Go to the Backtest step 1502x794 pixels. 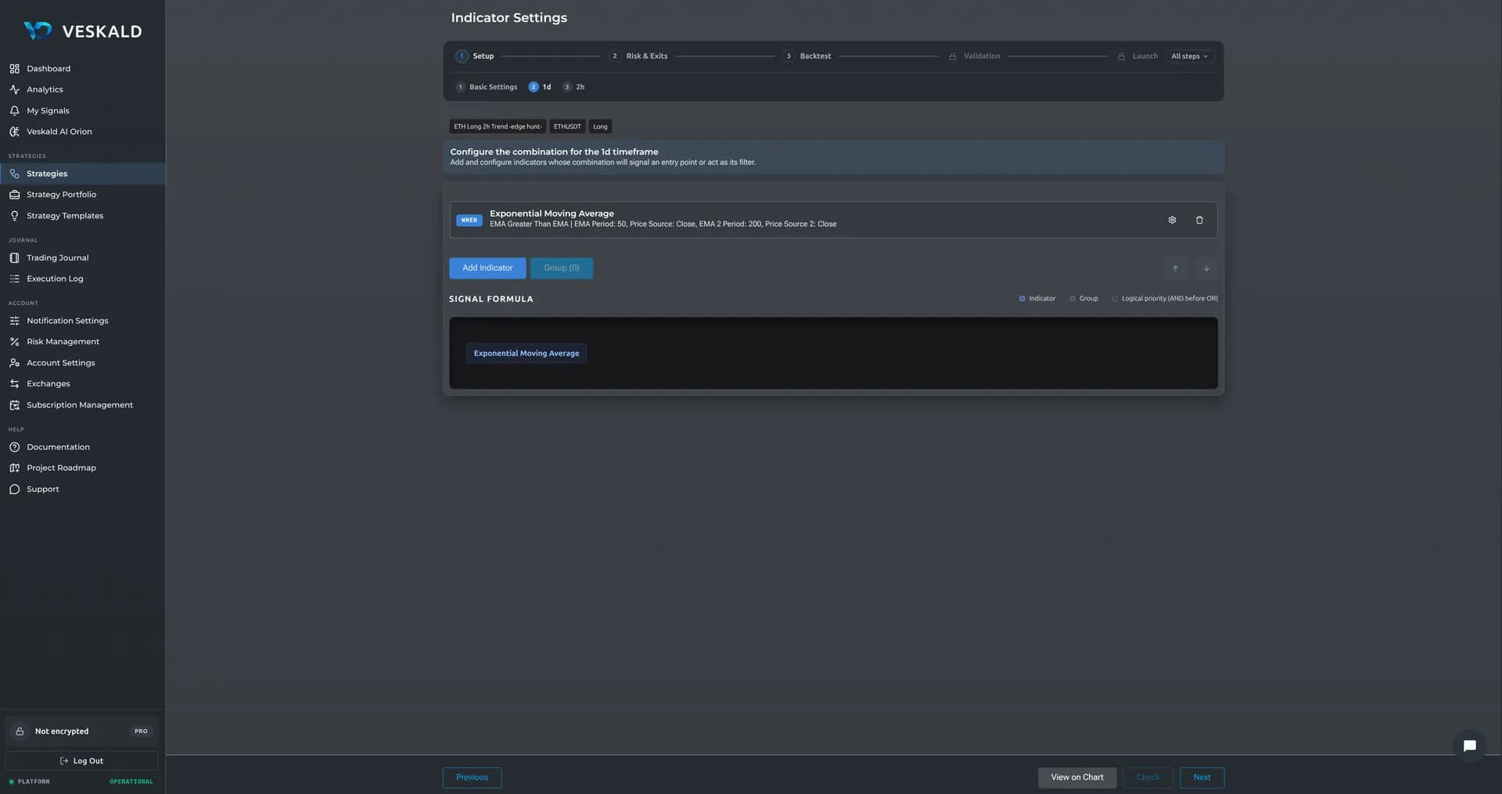807,56
